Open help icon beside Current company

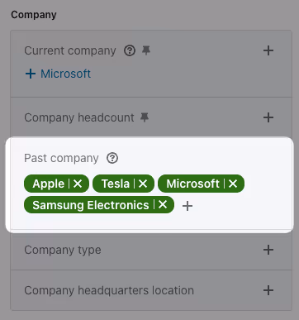130,50
